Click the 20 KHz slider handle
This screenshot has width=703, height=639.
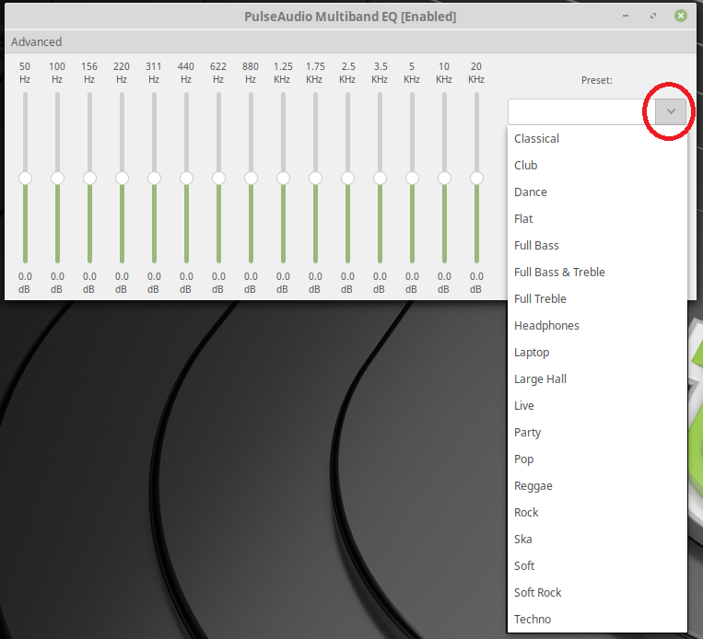tap(477, 178)
